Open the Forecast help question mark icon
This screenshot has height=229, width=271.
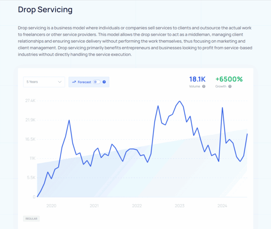coord(104,82)
